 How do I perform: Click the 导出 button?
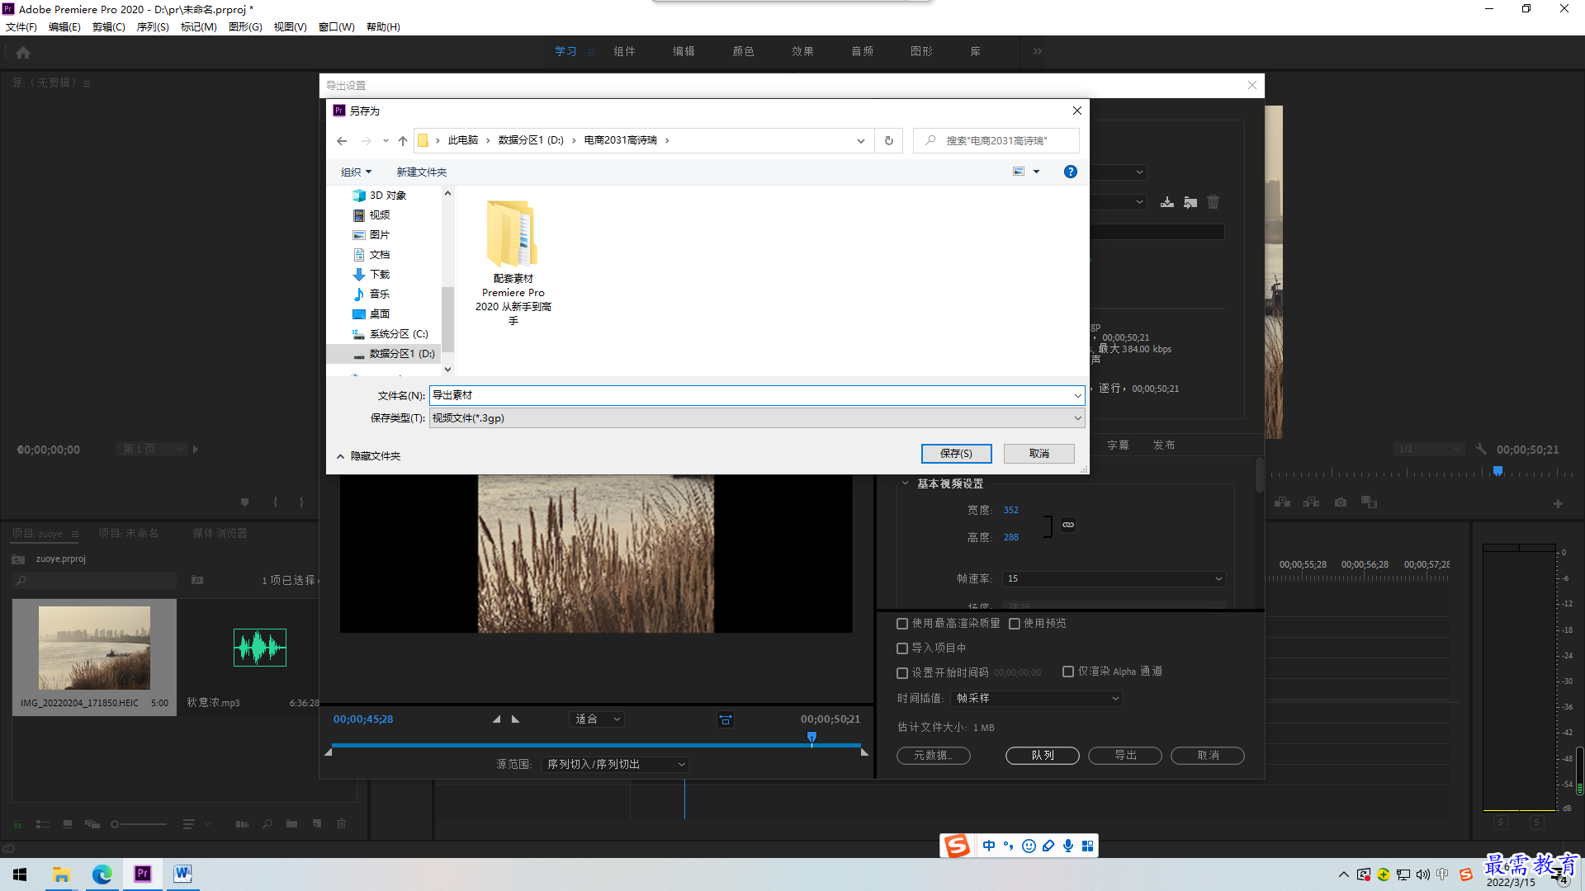point(1125,756)
